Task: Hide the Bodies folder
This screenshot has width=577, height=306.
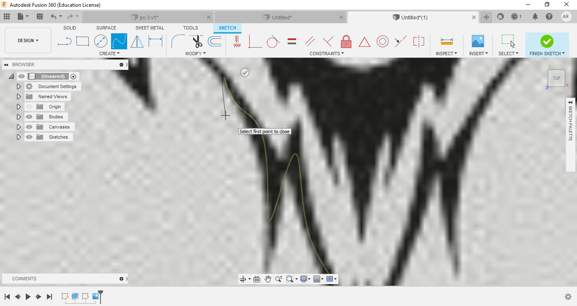Action: pyautogui.click(x=29, y=117)
